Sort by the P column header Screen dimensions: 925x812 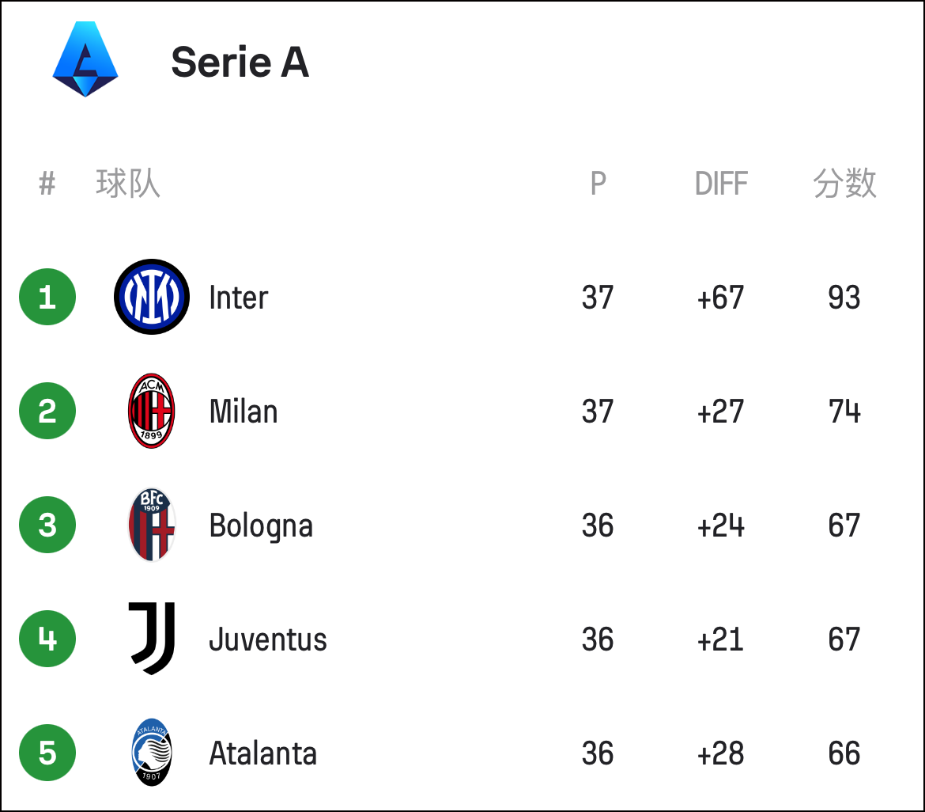598,183
